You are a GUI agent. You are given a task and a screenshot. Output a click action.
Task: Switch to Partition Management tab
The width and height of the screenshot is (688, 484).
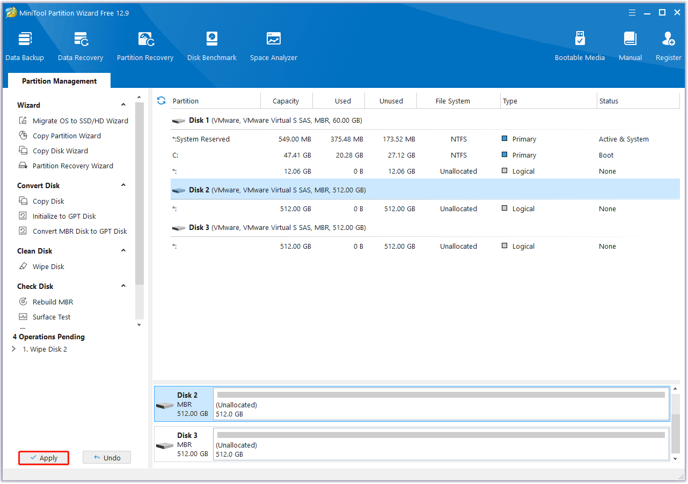(59, 81)
